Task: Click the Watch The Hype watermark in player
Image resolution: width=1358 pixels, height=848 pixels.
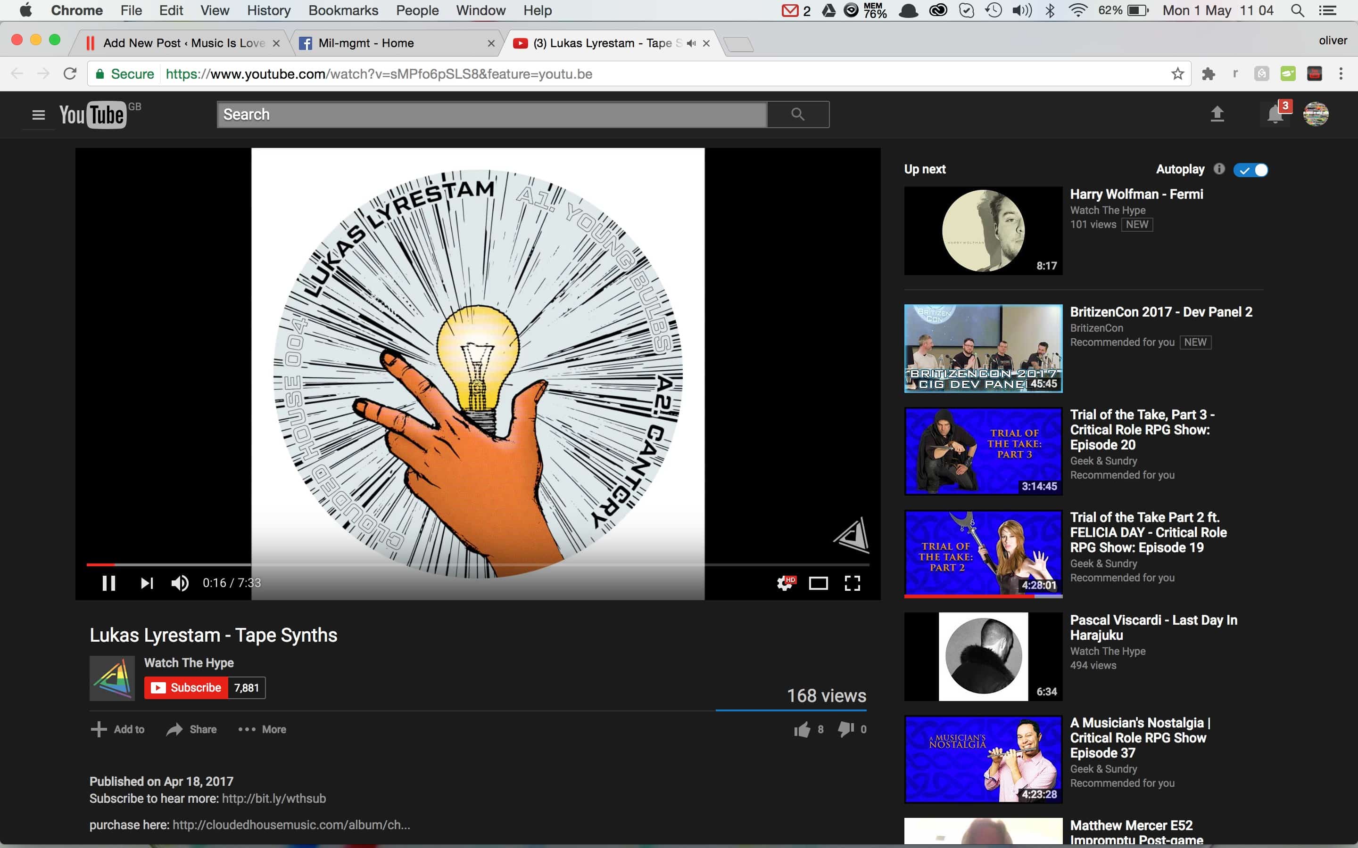Action: [851, 536]
